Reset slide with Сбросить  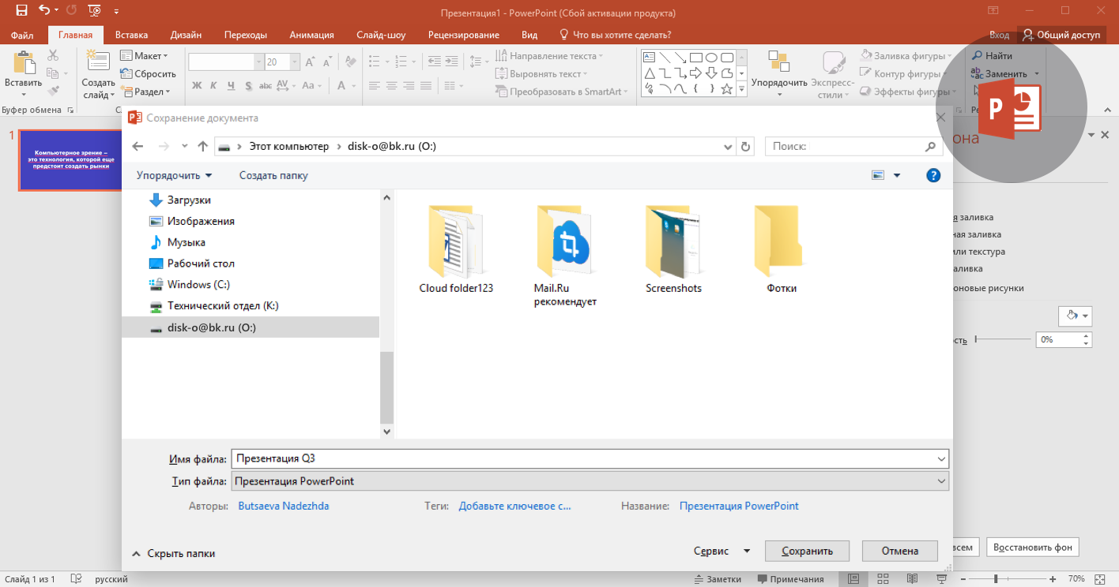(x=148, y=73)
